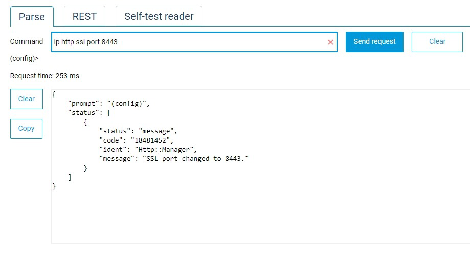Select the Self-test reader tab
Screen dimensions: 470x259
[159, 16]
